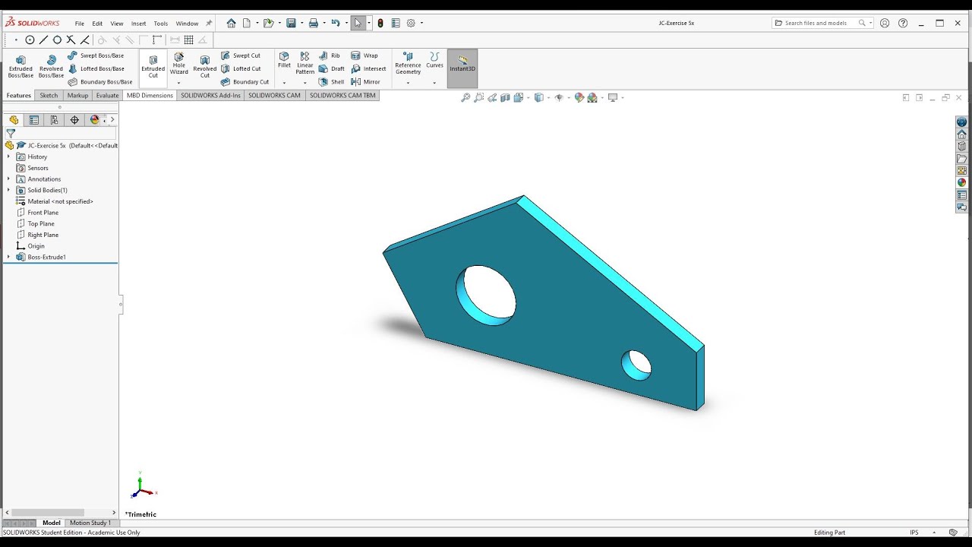Screen dimensions: 972x547
Task: Choose the Rib feature
Action: pos(330,55)
